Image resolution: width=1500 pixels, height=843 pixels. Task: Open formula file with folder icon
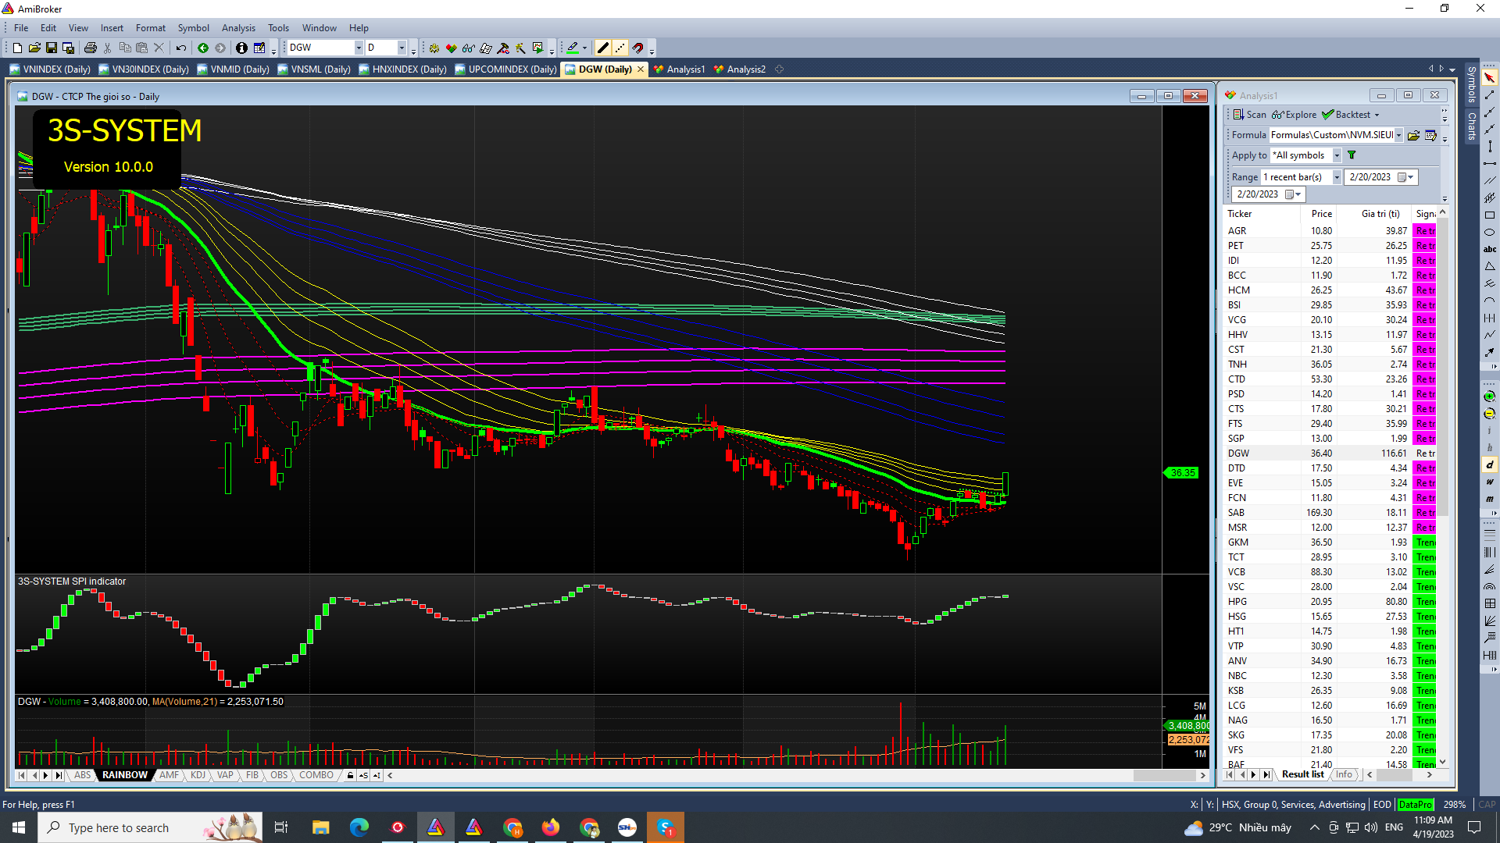[x=1413, y=135]
